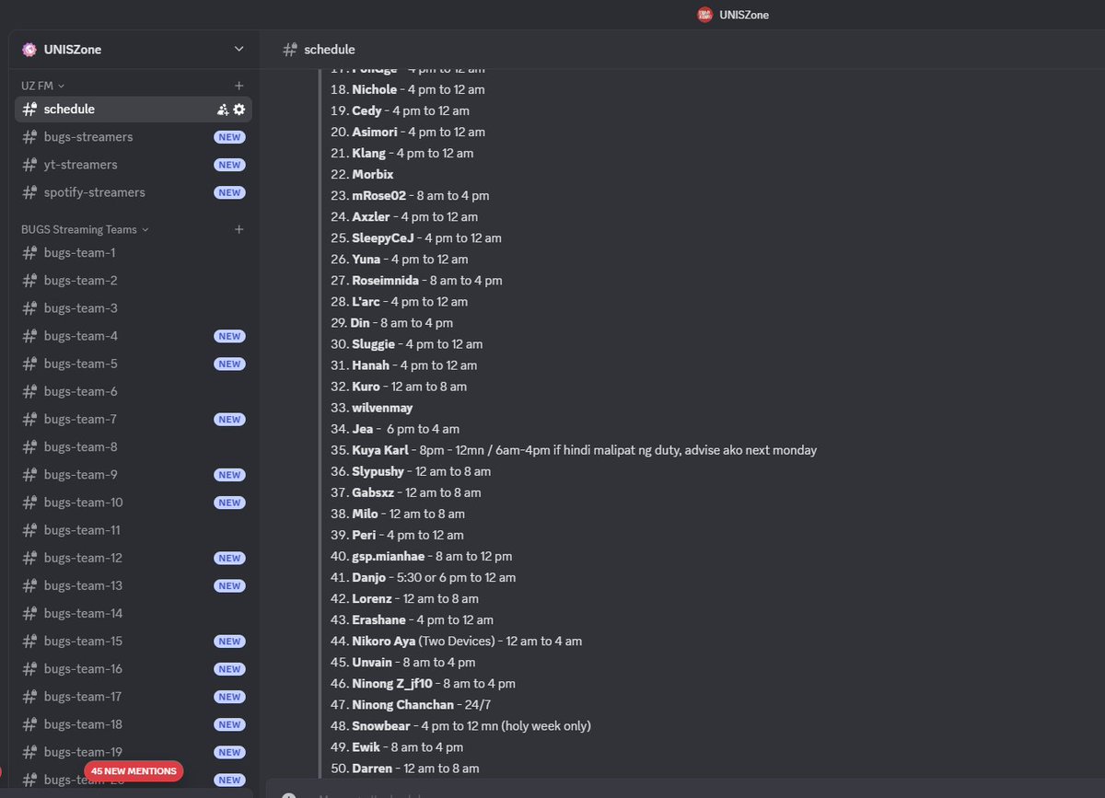Jump to the 45 New Mentions pill
This screenshot has height=798, width=1105.
[x=134, y=770]
